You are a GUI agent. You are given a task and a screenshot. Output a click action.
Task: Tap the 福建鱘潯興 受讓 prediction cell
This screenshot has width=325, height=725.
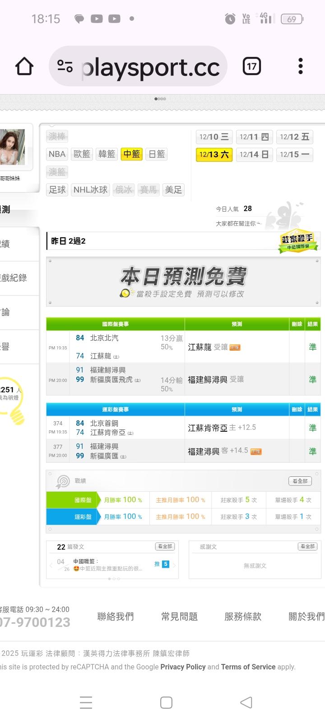click(x=237, y=380)
